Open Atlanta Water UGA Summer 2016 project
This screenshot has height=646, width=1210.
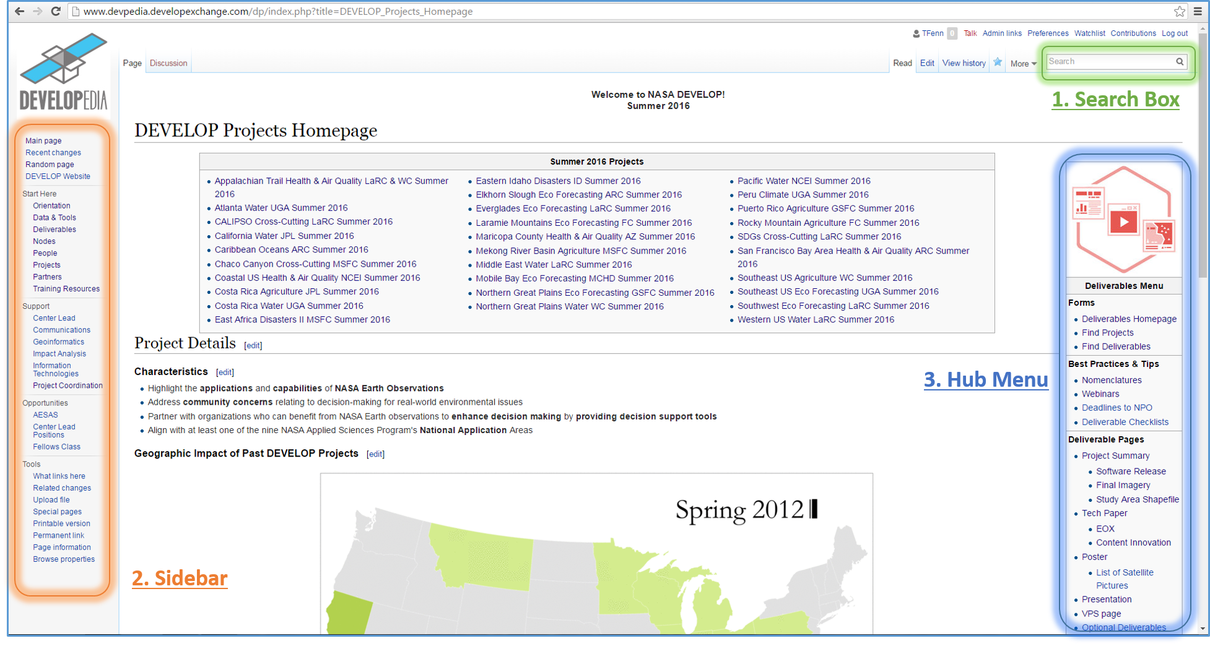pos(281,208)
